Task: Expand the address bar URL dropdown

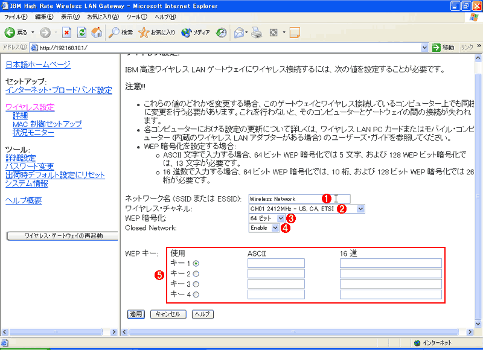Action: 424,48
